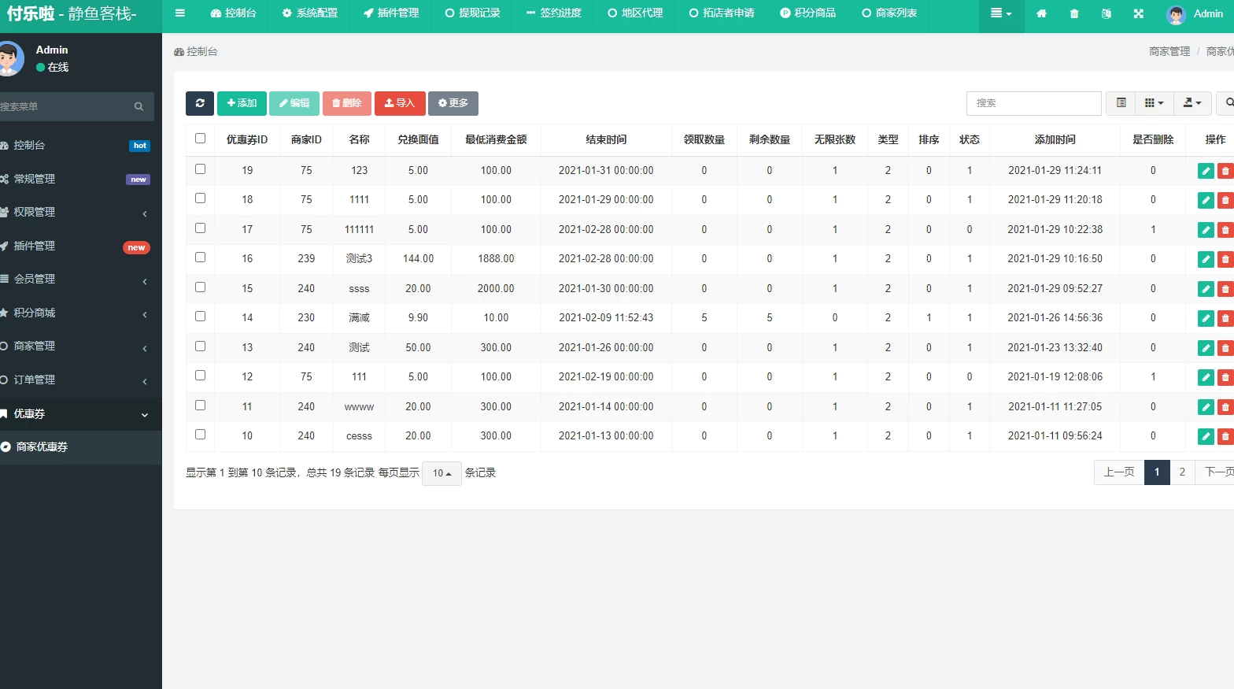Screen dimensions: 1234x689
Task: Open the export data dropdown
Action: click(x=1192, y=103)
